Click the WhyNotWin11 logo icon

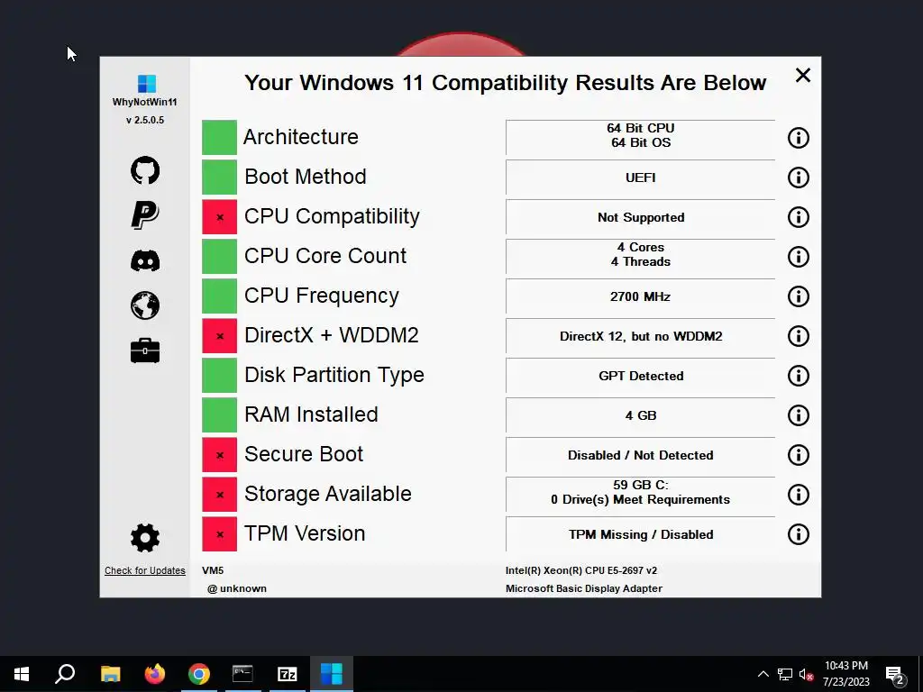[x=147, y=84]
